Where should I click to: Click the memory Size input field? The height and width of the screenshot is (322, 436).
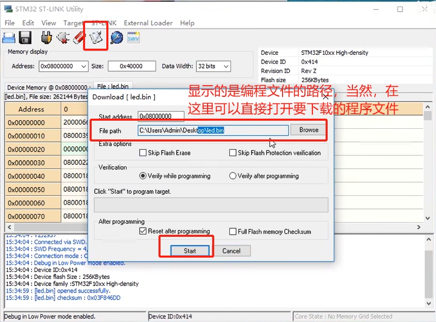click(x=132, y=66)
